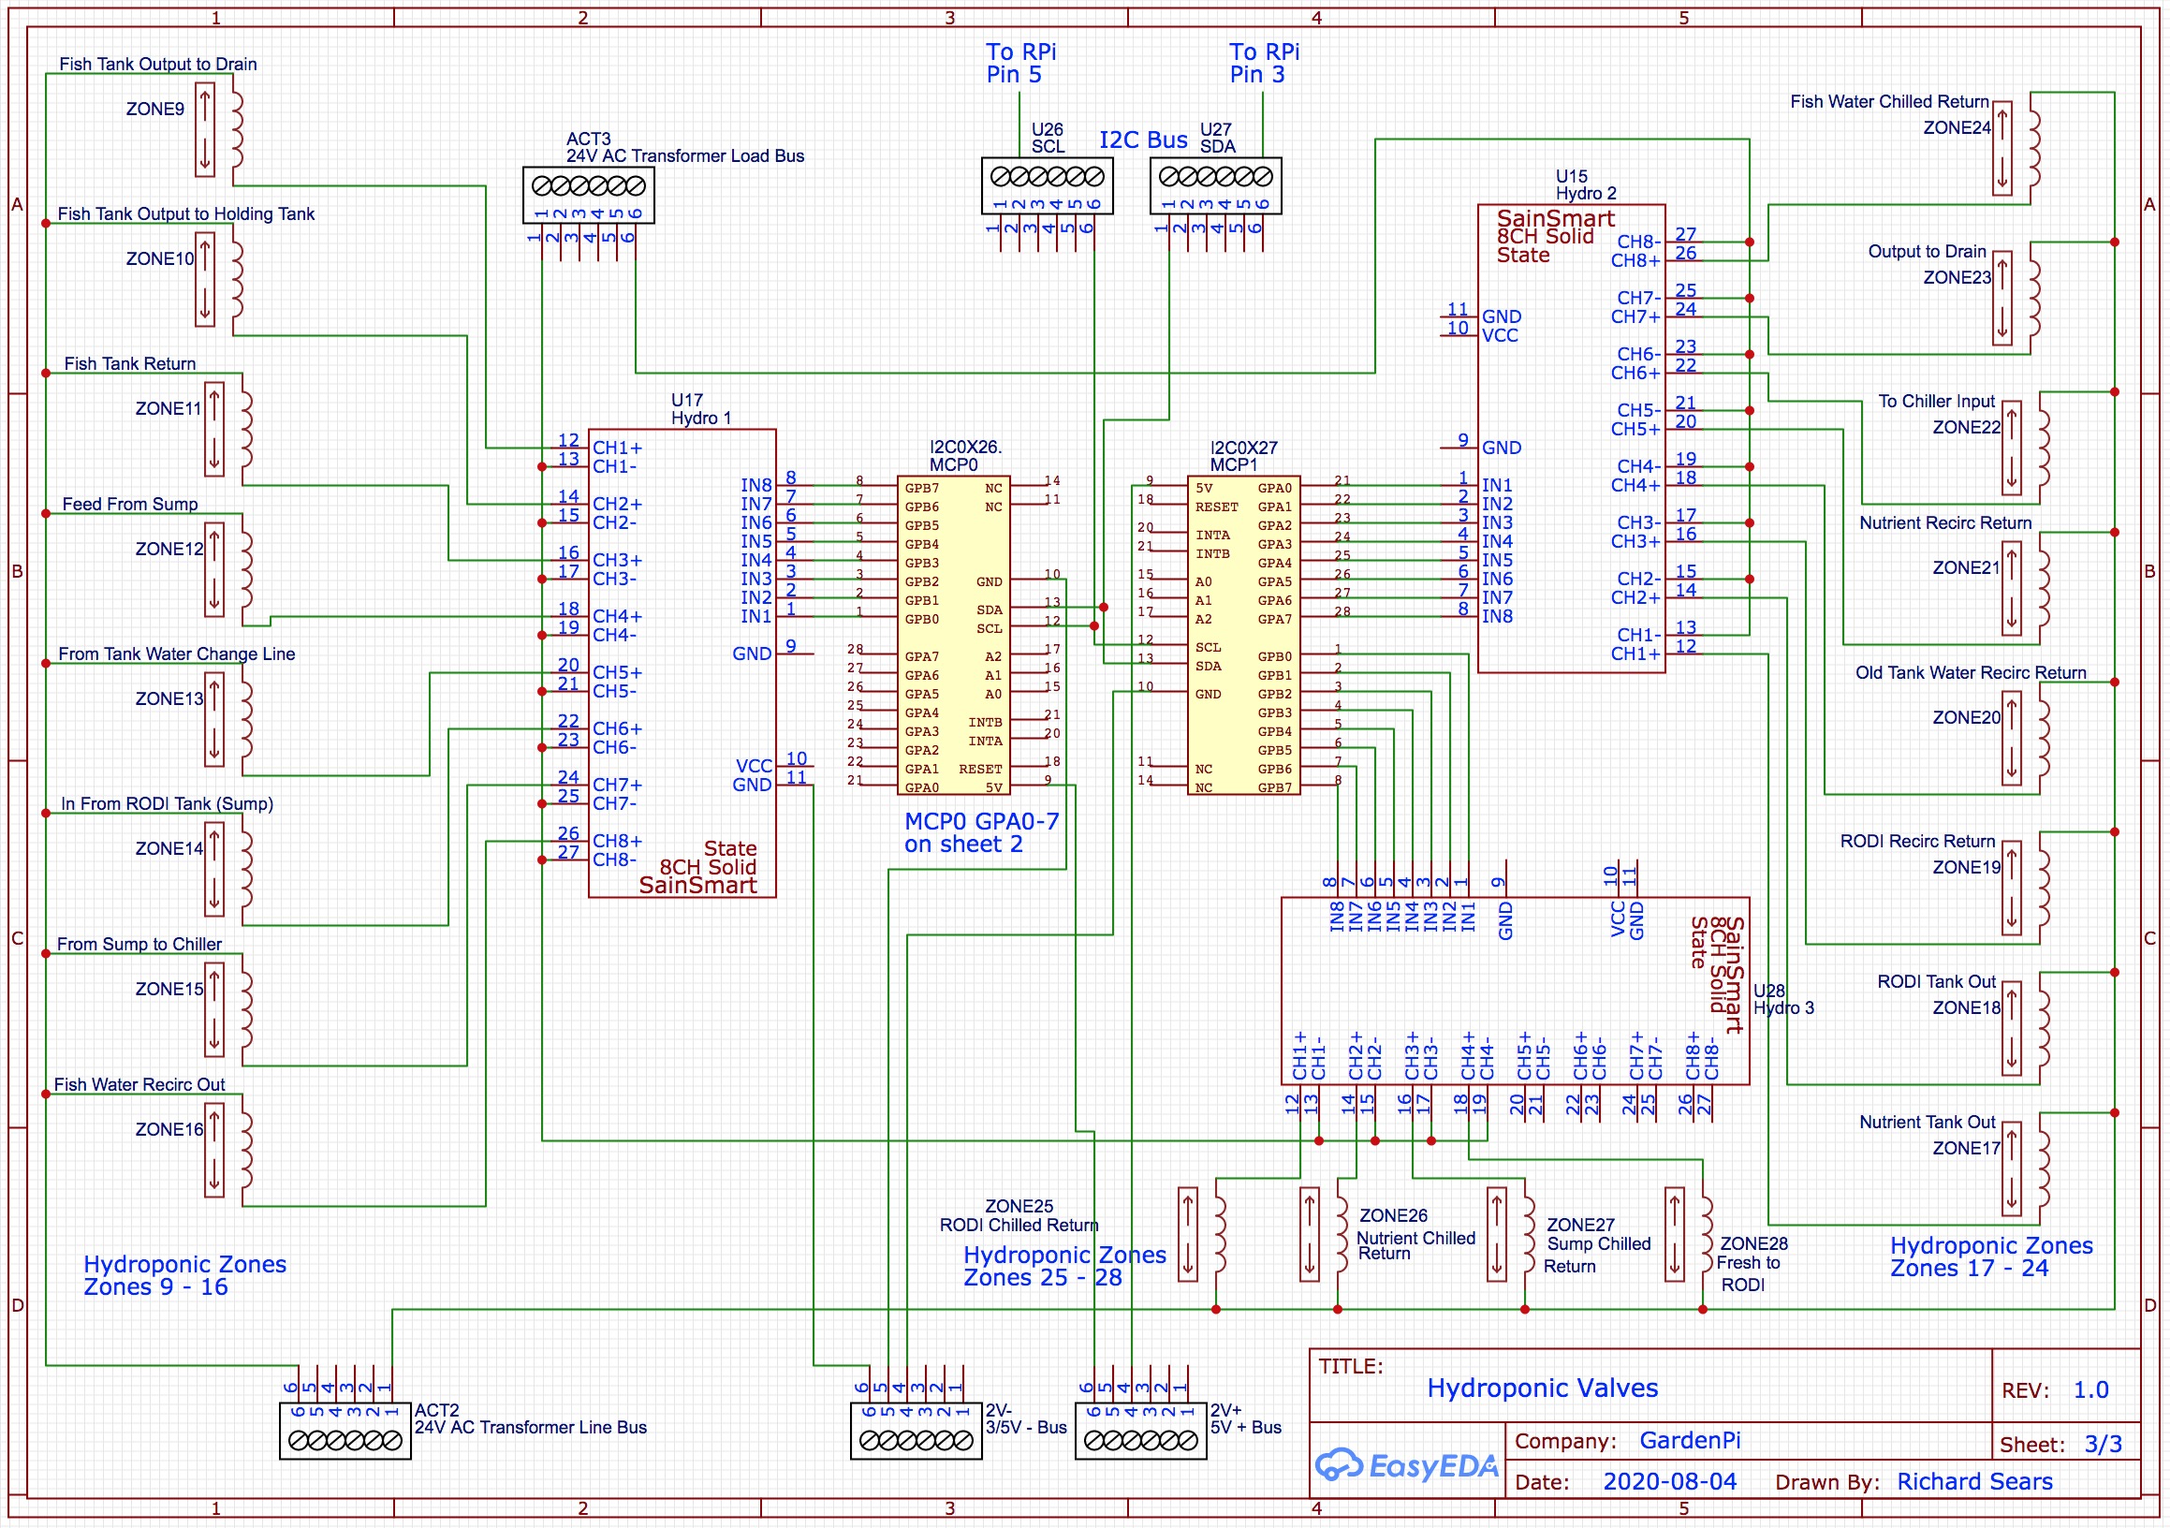Image resolution: width=2170 pixels, height=1528 pixels.
Task: Select the ZONE9 valve symbol
Action: [219, 129]
